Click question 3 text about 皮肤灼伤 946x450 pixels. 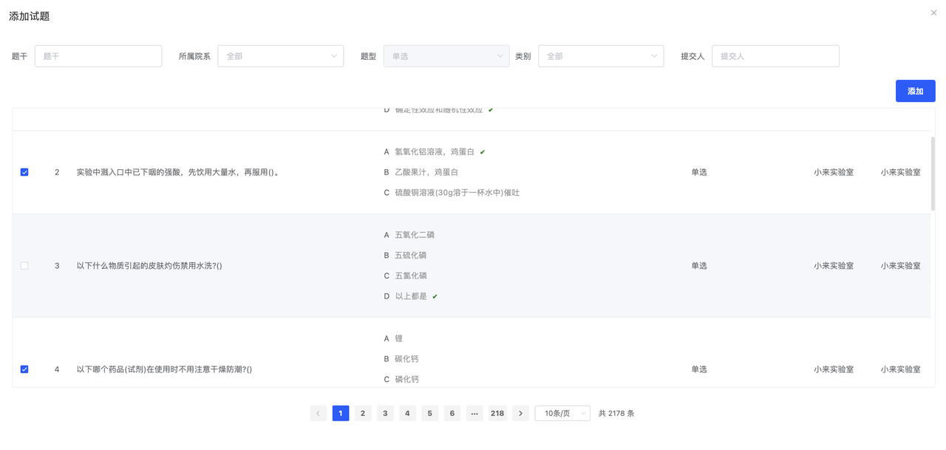(149, 265)
